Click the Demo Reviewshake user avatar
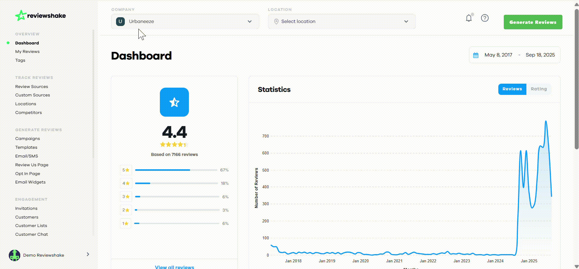Screen dimensions: 579x269 pyautogui.click(x=14, y=255)
